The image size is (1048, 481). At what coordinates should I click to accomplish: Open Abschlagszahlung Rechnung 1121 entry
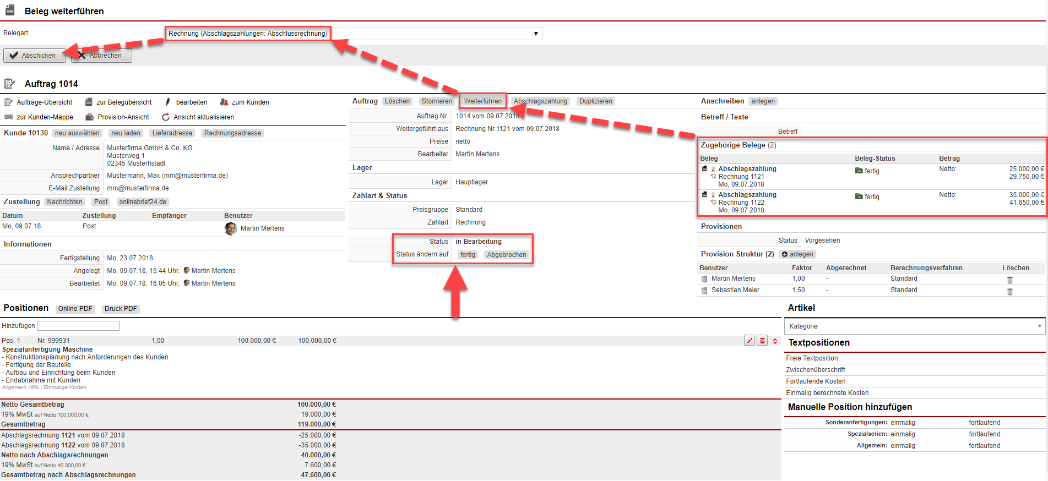coord(747,169)
